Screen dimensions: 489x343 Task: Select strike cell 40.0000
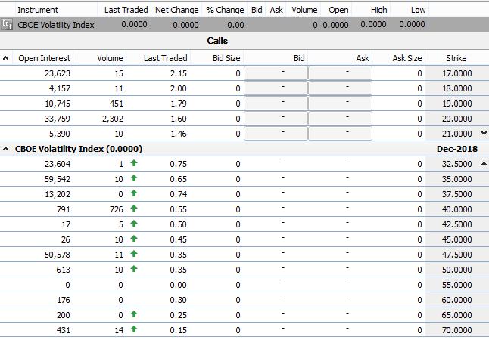457,209
